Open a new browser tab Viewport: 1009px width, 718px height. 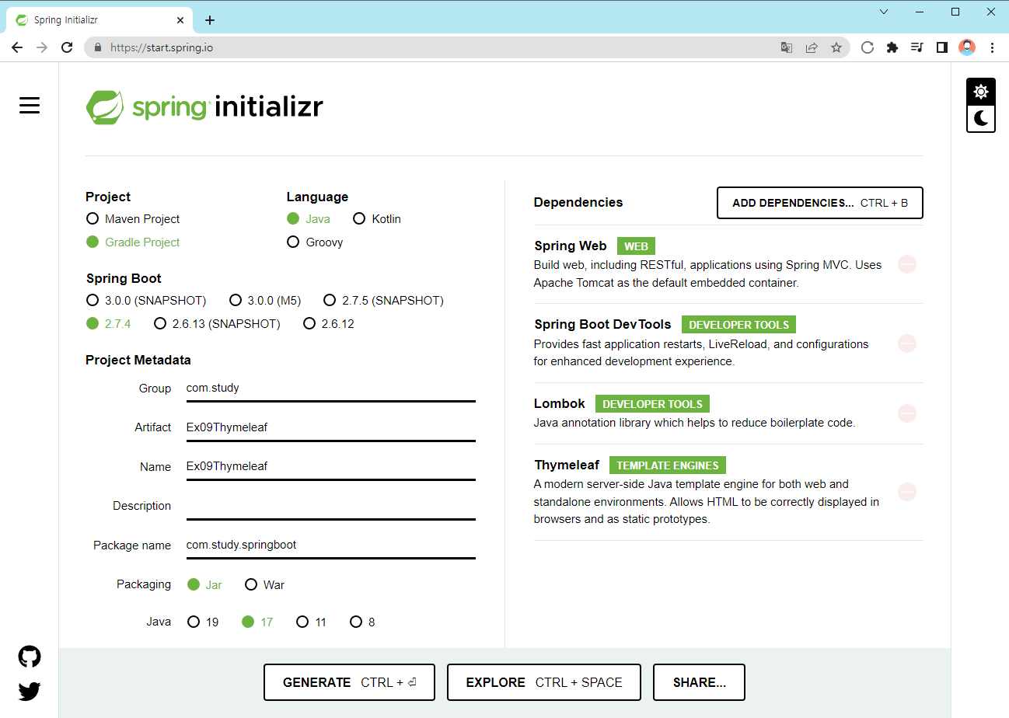tap(209, 20)
